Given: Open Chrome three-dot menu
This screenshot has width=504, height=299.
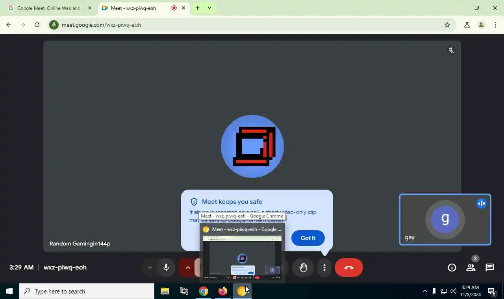Looking at the screenshot, I should pos(495,25).
